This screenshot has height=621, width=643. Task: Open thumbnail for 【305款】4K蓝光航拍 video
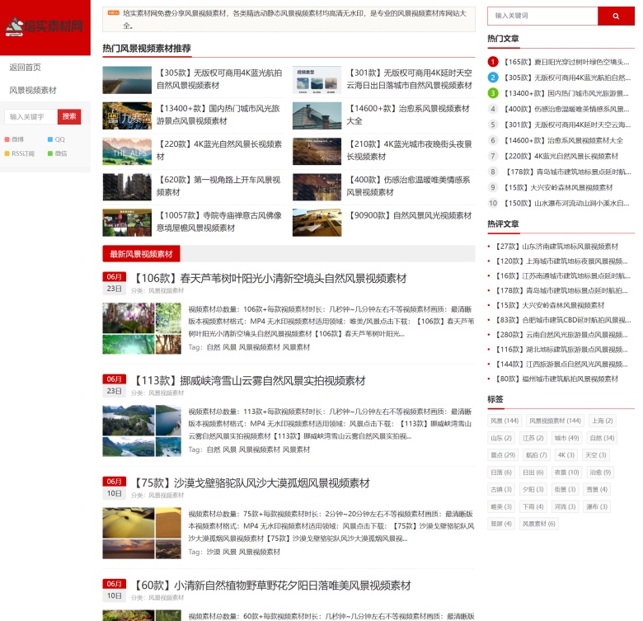(127, 80)
